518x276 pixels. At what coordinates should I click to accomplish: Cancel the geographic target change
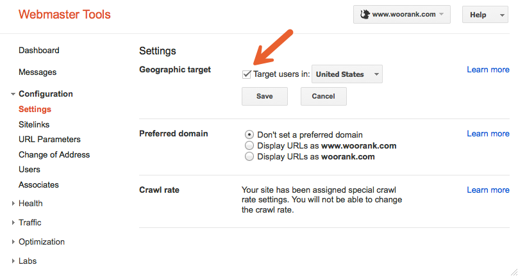coord(323,97)
